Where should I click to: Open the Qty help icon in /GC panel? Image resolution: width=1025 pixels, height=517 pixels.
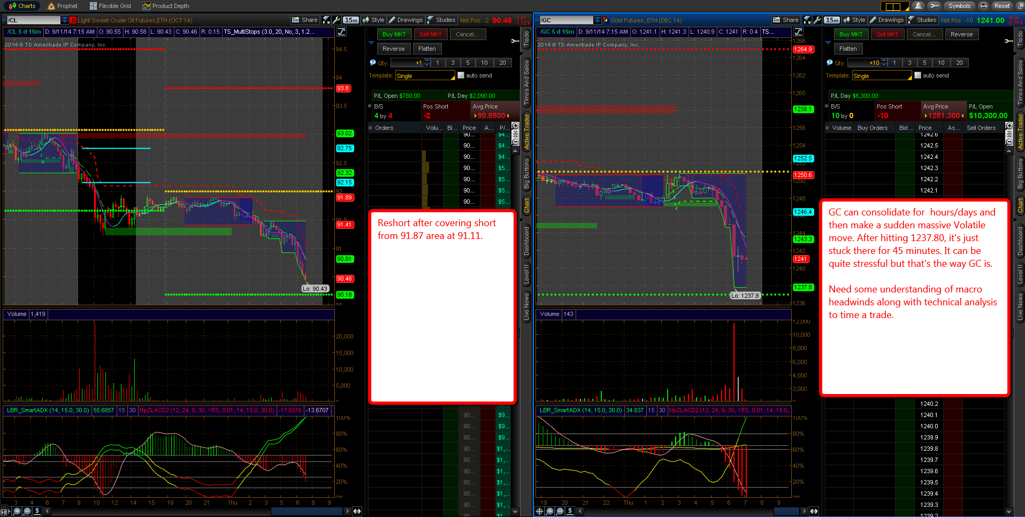pos(830,63)
